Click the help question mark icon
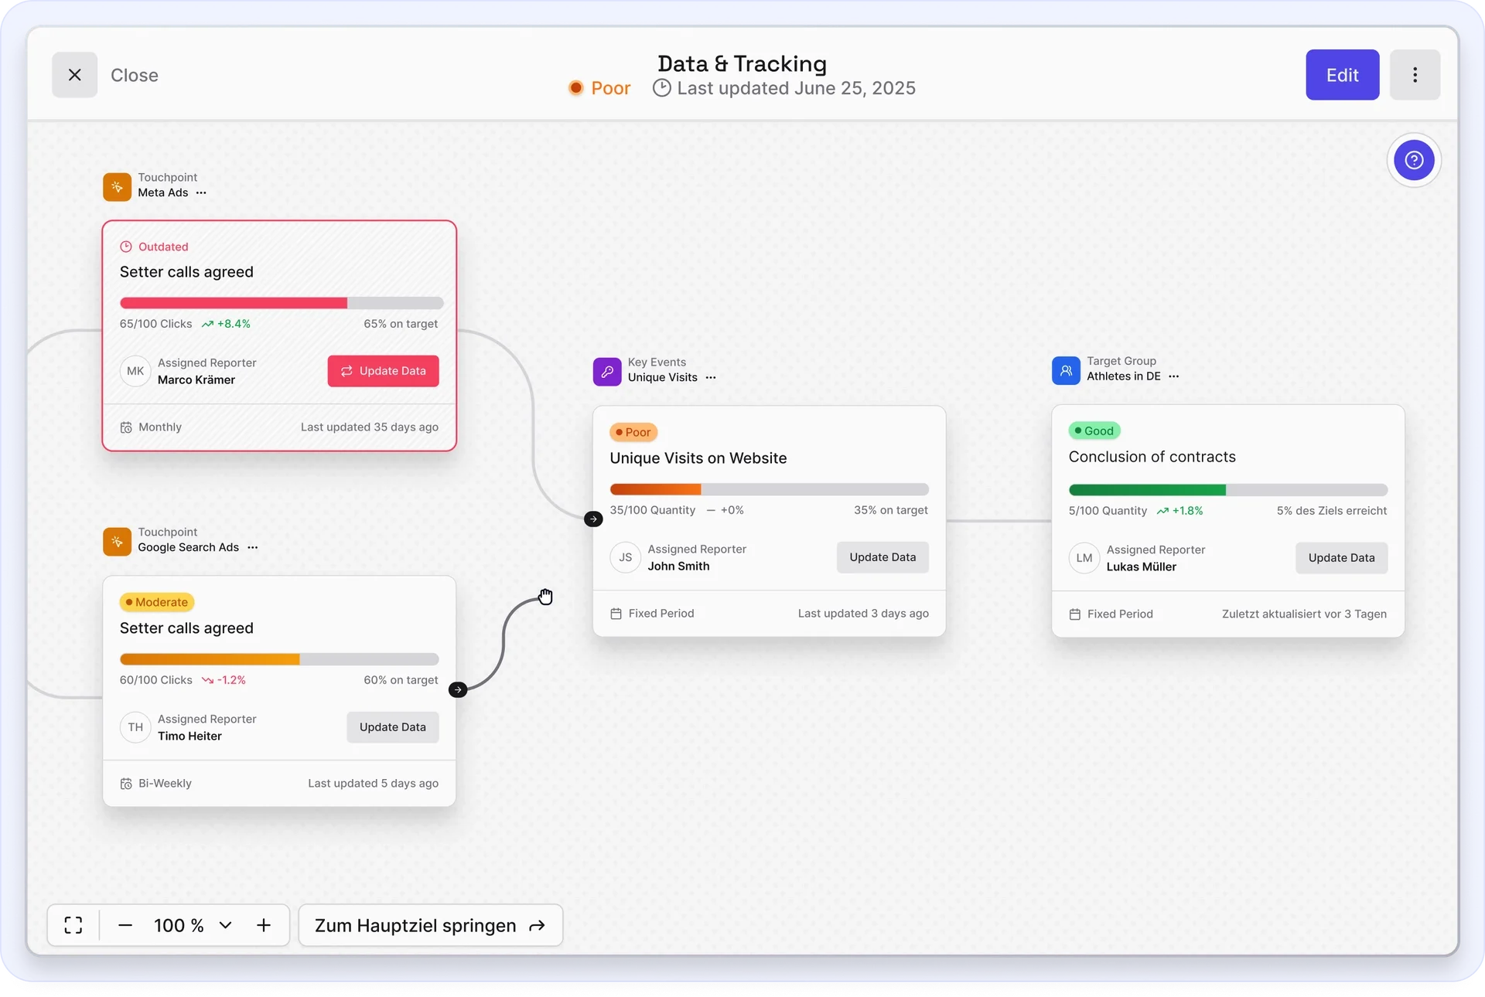 1414,160
